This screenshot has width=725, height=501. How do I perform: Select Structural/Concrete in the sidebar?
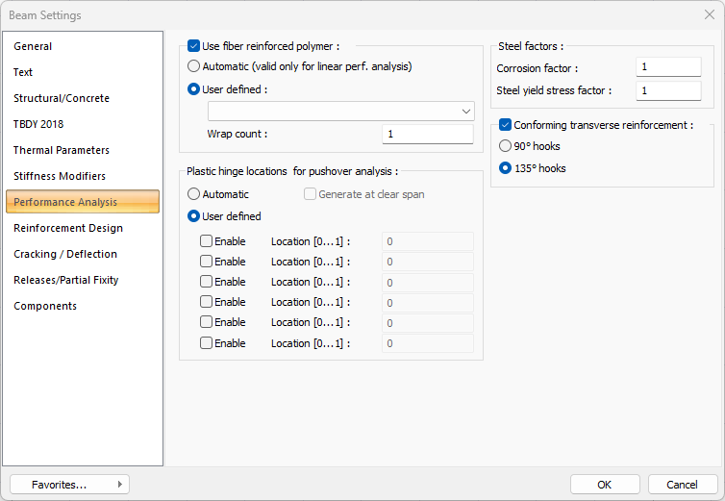[x=62, y=98]
